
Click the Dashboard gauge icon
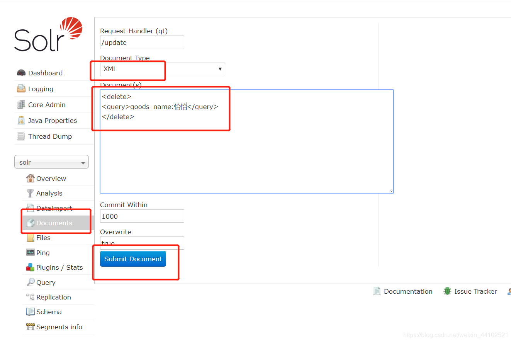pos(21,73)
